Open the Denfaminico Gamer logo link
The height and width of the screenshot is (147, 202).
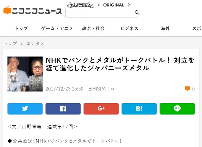tap(80, 5)
